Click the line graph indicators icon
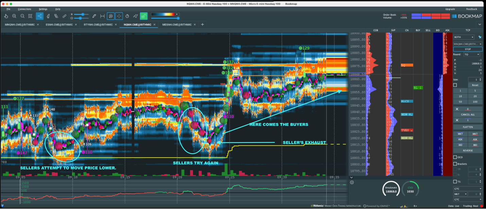This screenshot has height=210, width=486. [136, 16]
